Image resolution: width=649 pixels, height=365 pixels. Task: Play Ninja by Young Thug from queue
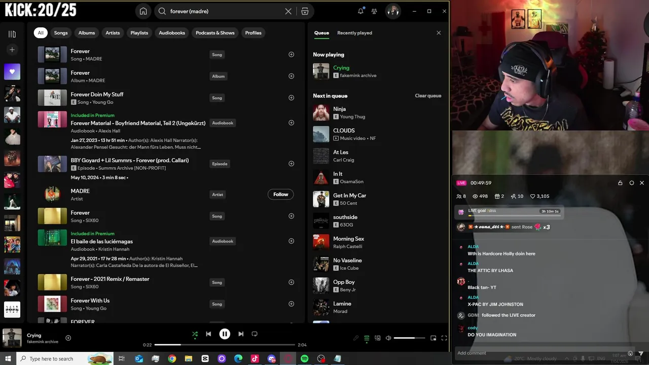click(x=377, y=113)
